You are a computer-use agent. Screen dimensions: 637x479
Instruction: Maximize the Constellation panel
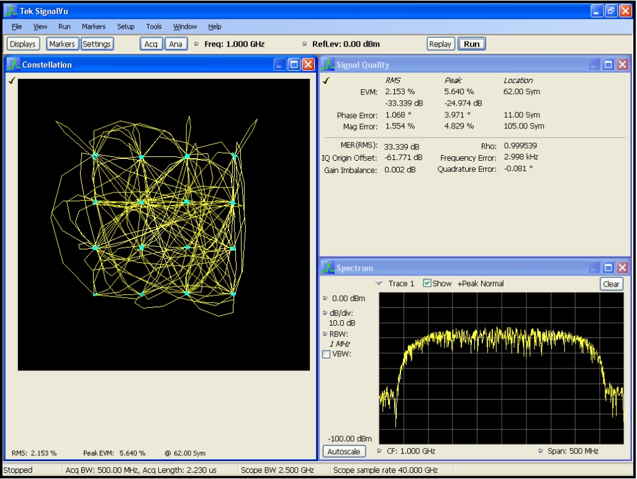(294, 64)
